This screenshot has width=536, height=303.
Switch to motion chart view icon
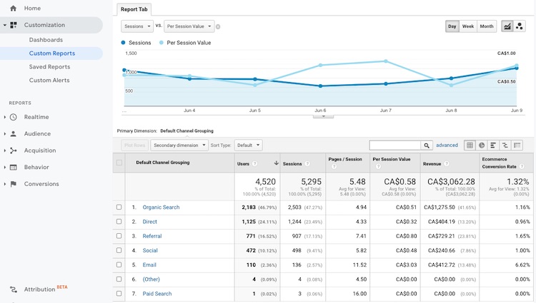pyautogui.click(x=519, y=26)
